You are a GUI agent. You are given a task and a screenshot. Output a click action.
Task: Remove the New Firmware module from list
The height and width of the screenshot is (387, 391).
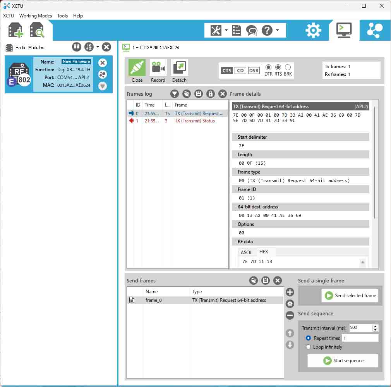(x=103, y=63)
